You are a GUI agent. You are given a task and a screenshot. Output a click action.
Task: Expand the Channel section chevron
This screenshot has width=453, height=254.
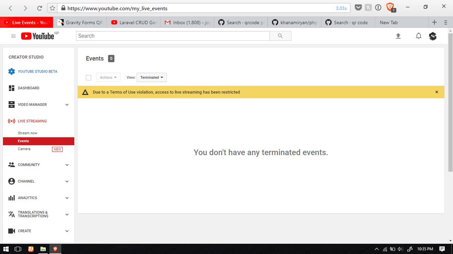tap(67, 181)
